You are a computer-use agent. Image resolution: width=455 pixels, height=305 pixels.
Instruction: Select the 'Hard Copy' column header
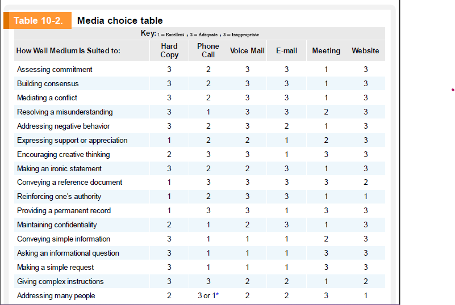(x=169, y=50)
